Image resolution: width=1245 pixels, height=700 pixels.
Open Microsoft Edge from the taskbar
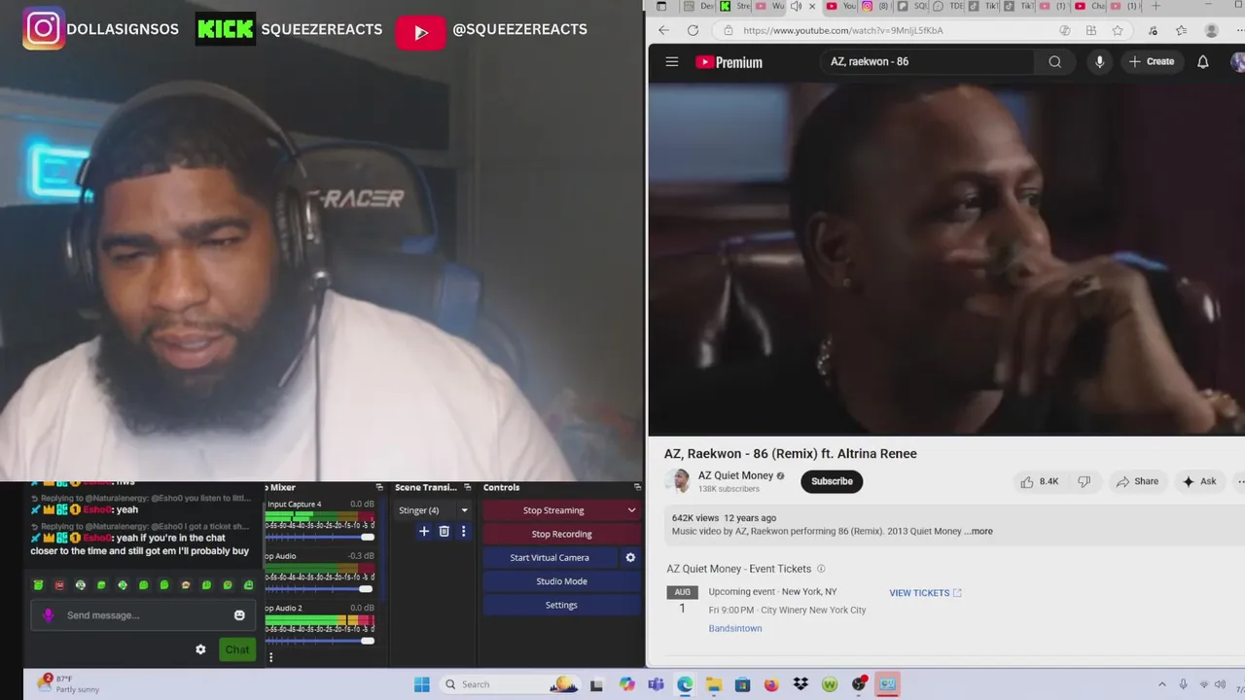coord(685,684)
